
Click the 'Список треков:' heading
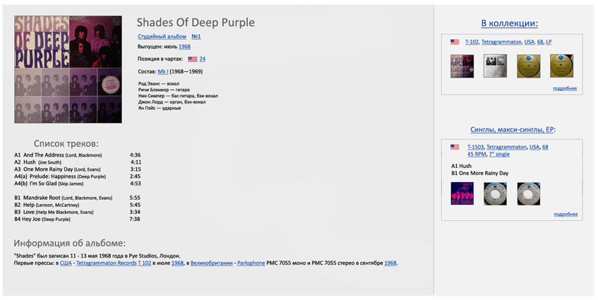pos(66,144)
